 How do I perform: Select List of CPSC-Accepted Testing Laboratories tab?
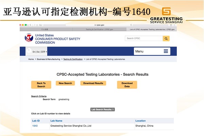[x=152, y=30]
